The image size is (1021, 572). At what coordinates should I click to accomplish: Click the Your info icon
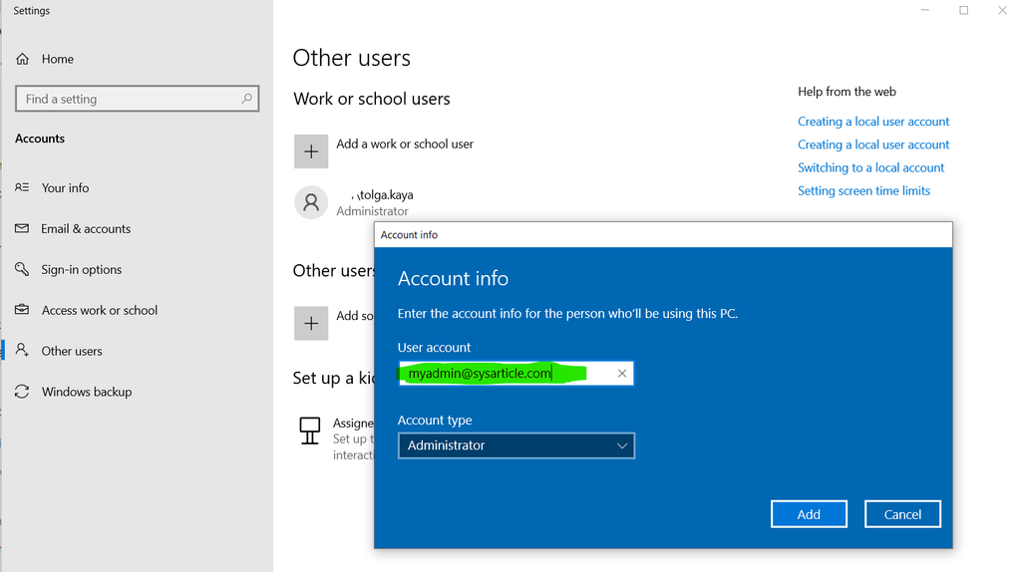click(22, 187)
